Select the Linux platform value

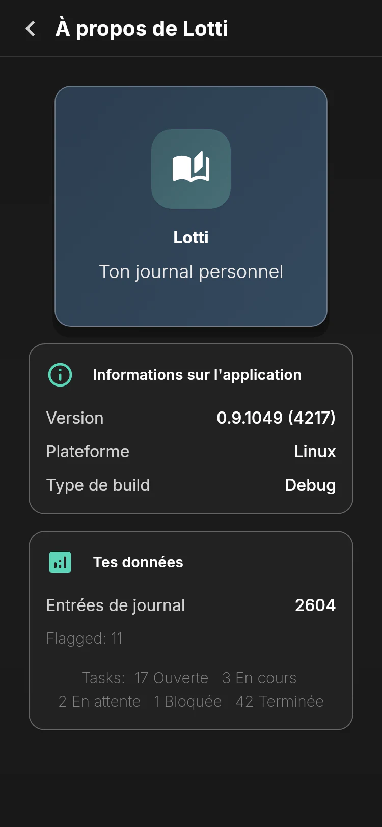315,452
